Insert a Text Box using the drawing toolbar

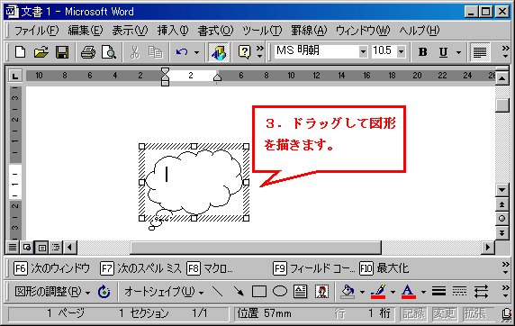click(300, 291)
